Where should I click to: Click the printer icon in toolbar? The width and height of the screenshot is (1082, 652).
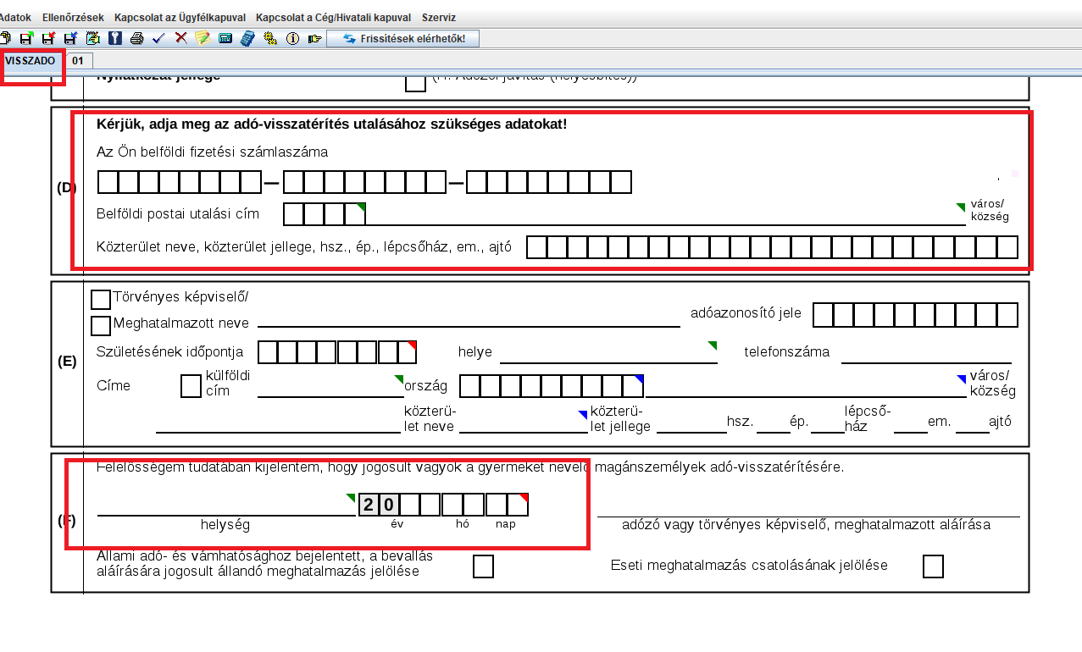(x=136, y=38)
